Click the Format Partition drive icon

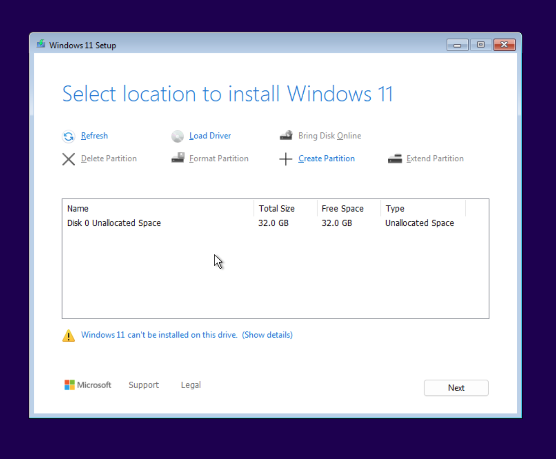coord(178,158)
